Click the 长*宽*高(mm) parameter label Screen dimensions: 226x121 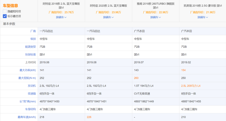click(28, 101)
